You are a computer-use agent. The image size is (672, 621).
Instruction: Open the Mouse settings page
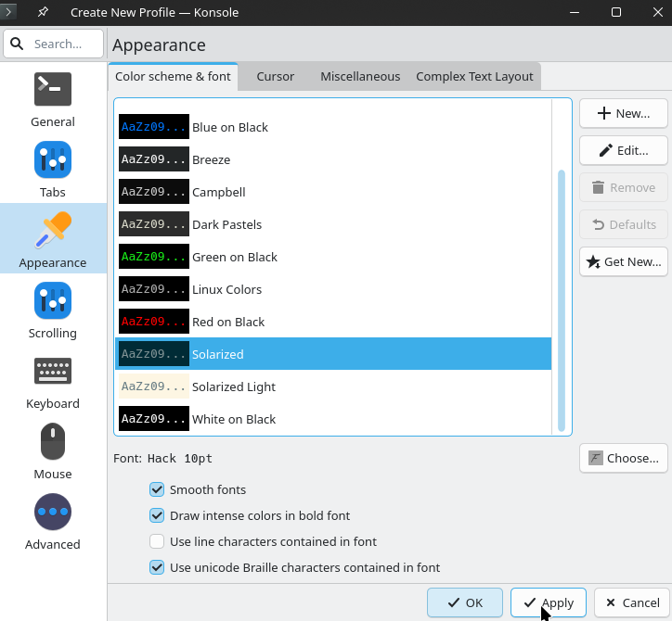pos(53,451)
